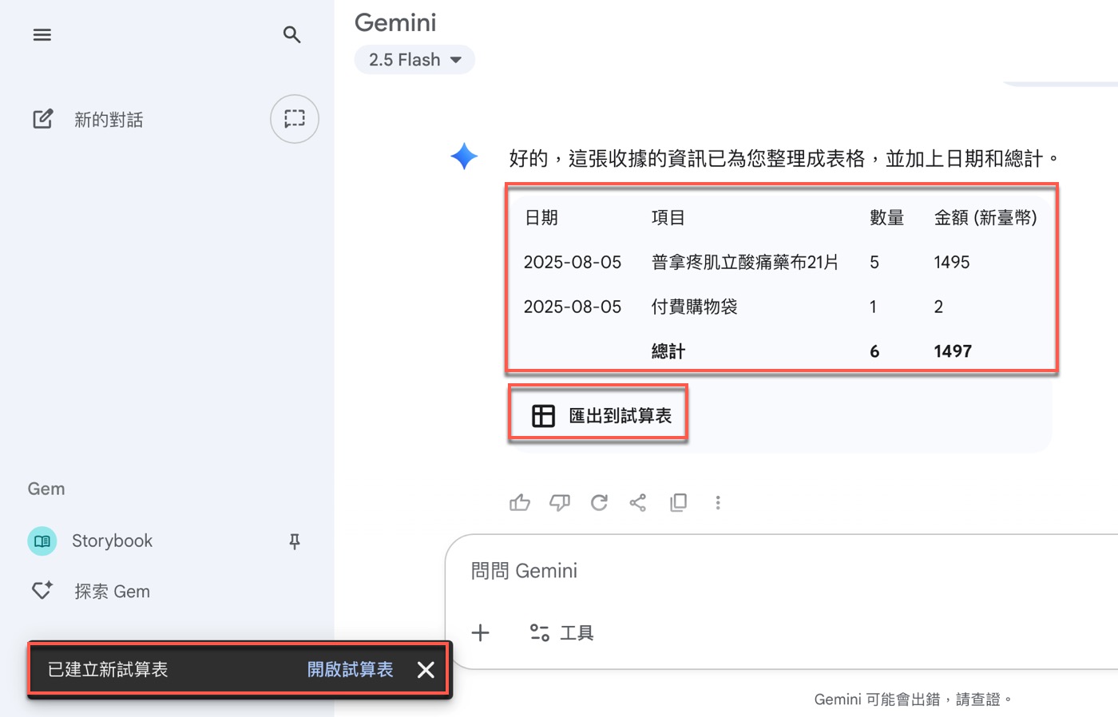The height and width of the screenshot is (717, 1118).
Task: Click the Storybook book icon
Action: (42, 541)
